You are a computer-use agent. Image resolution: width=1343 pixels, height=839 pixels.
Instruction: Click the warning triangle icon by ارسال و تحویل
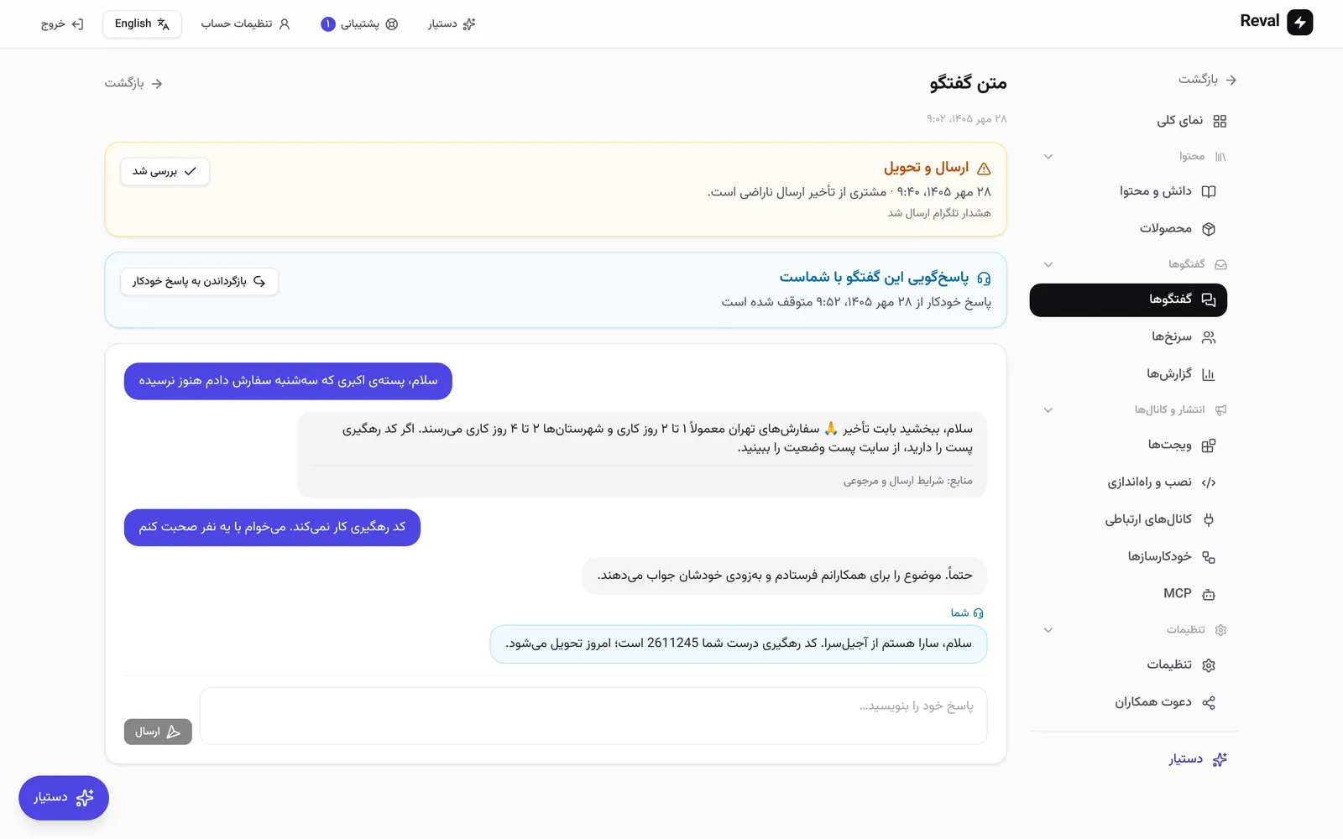pos(984,169)
